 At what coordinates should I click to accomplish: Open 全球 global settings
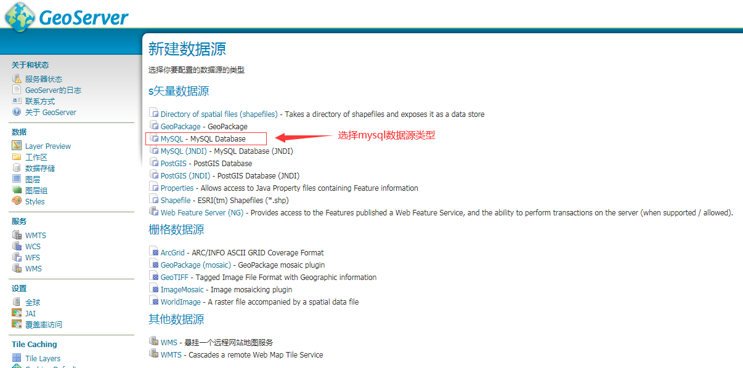point(33,302)
